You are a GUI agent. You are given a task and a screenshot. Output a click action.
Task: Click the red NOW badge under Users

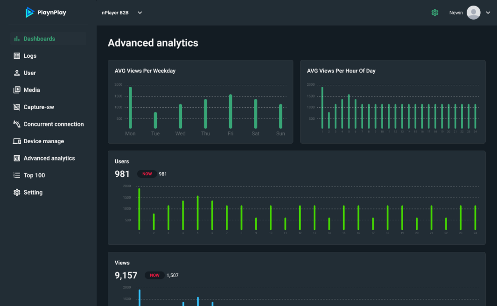click(x=147, y=174)
